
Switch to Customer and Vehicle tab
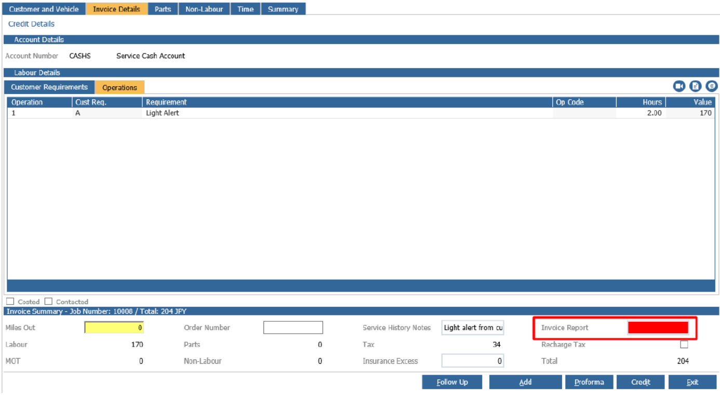[x=44, y=9]
